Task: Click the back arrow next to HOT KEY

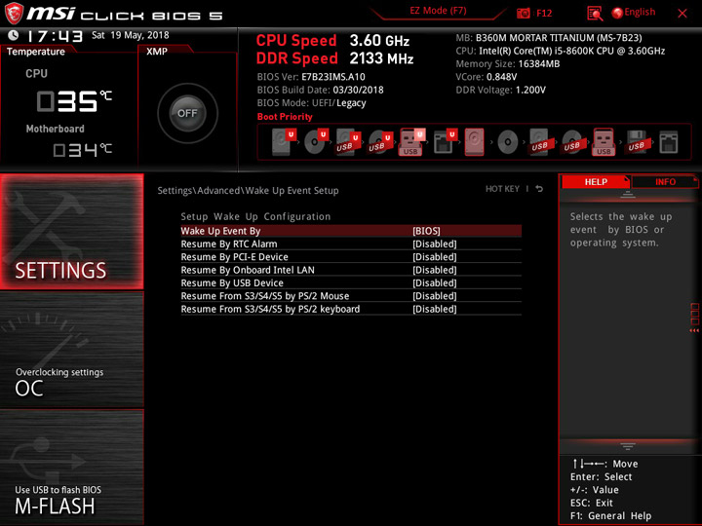Action: coord(539,189)
